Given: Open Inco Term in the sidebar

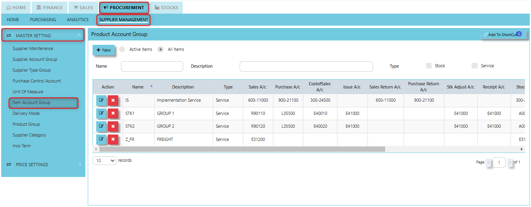Looking at the screenshot, I should (x=22, y=146).
